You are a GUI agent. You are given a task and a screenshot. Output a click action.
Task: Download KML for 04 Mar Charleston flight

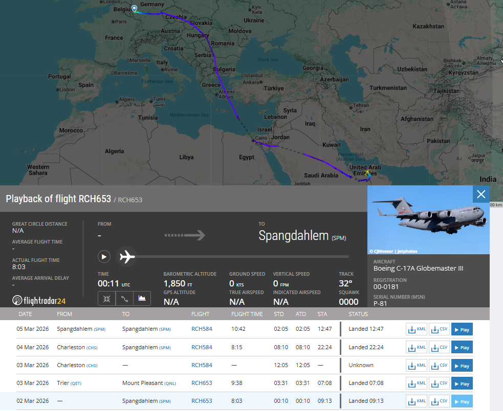[x=417, y=347]
